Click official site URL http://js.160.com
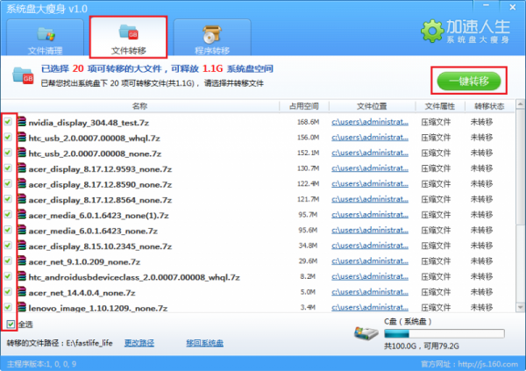The width and height of the screenshot is (526, 371). pos(487,364)
